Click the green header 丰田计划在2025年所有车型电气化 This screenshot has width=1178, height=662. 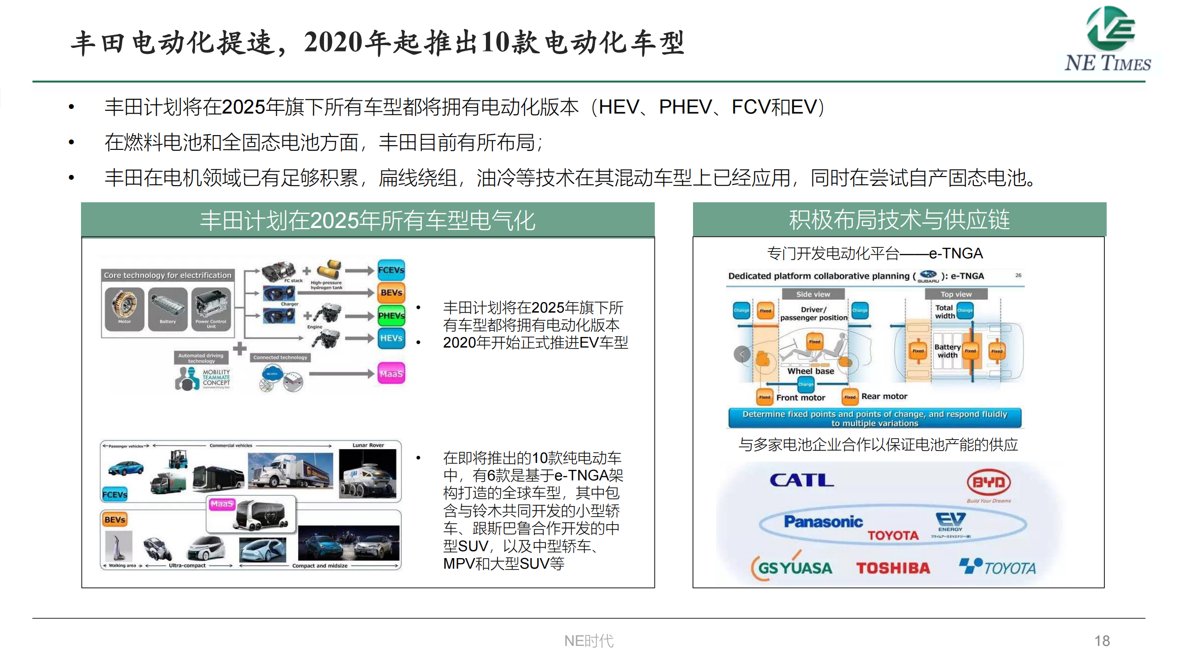[x=368, y=220]
